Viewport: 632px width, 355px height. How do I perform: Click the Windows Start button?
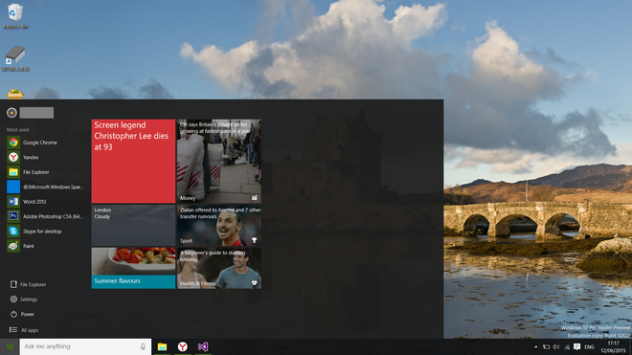tap(10, 346)
